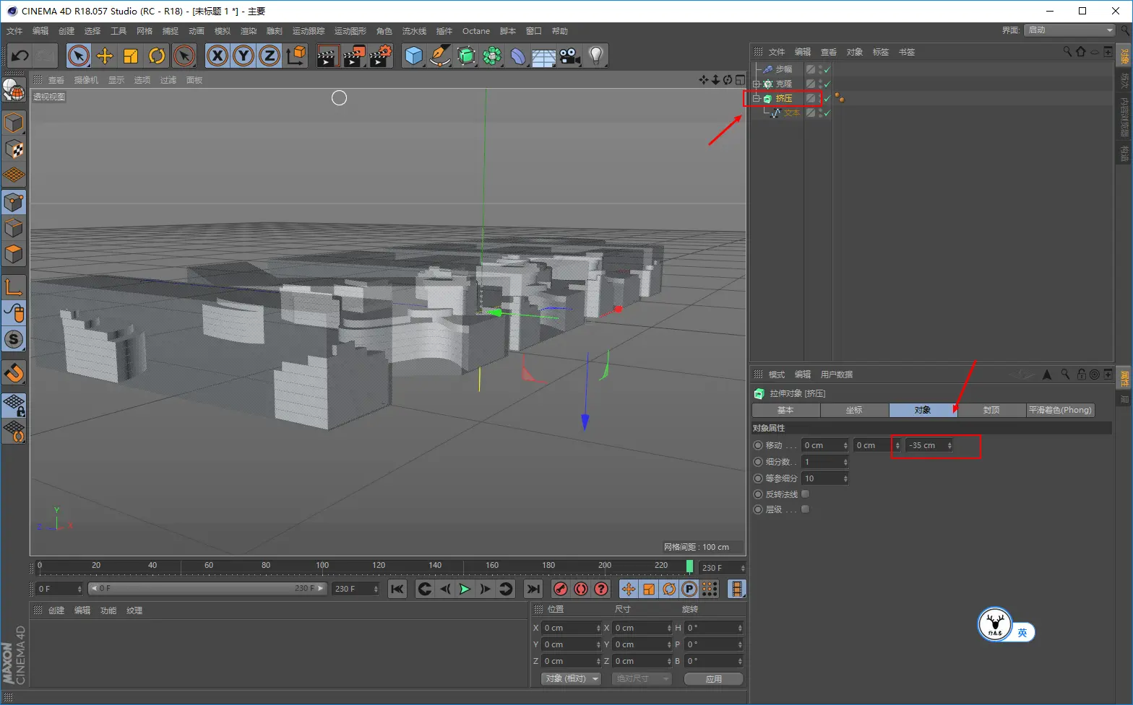
Task: Open the 运动图形 menu
Action: point(350,31)
